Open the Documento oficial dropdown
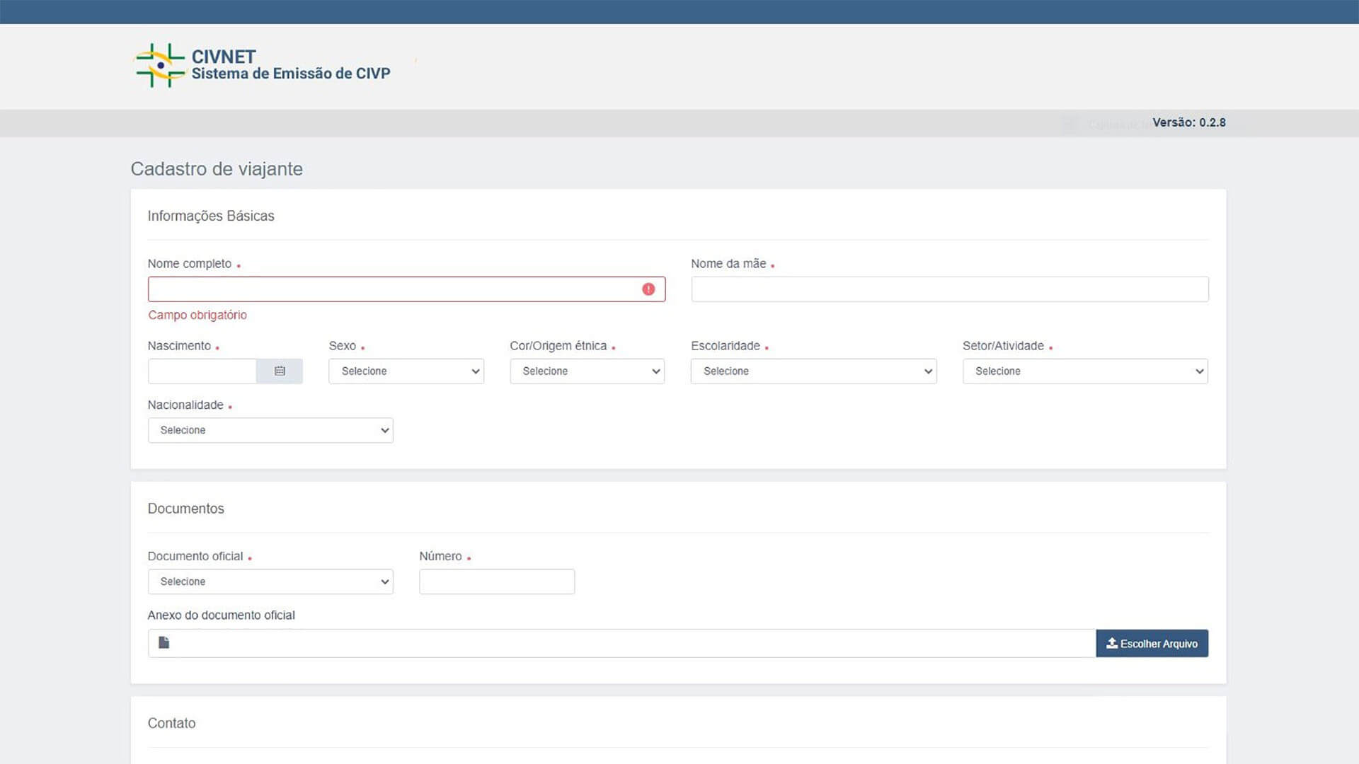This screenshot has width=1359, height=764. pyautogui.click(x=270, y=581)
